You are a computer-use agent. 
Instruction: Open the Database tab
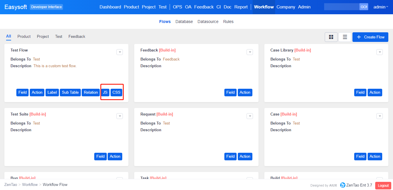[184, 22]
